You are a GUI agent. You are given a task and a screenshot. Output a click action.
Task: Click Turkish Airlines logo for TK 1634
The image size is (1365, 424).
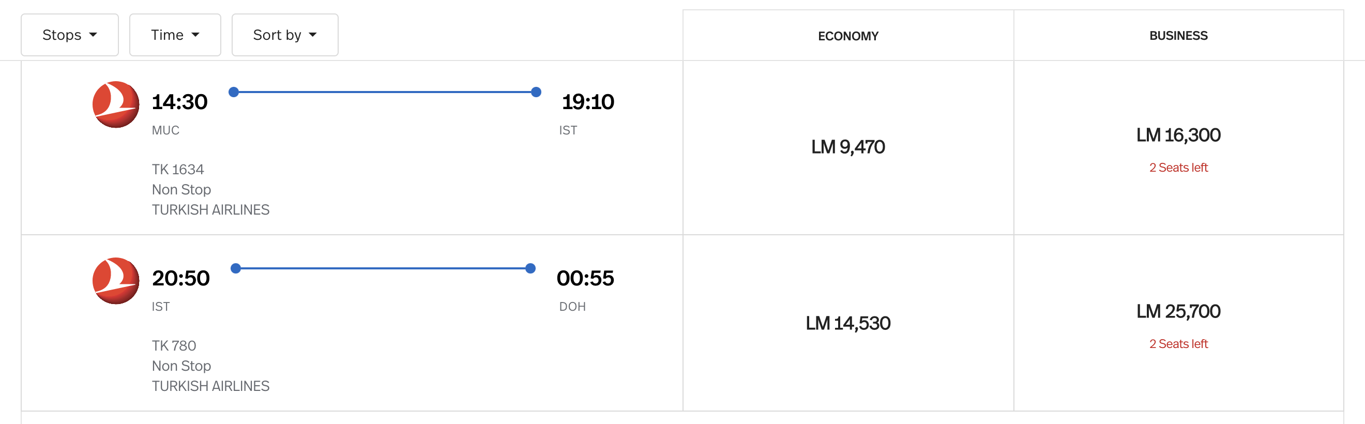point(115,104)
